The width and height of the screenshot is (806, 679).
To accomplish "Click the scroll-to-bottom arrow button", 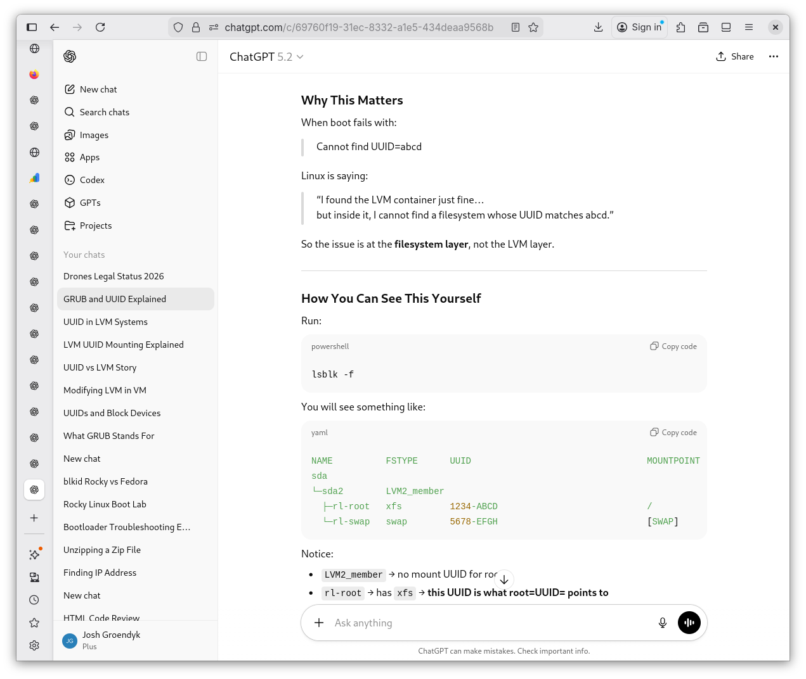I will [504, 580].
